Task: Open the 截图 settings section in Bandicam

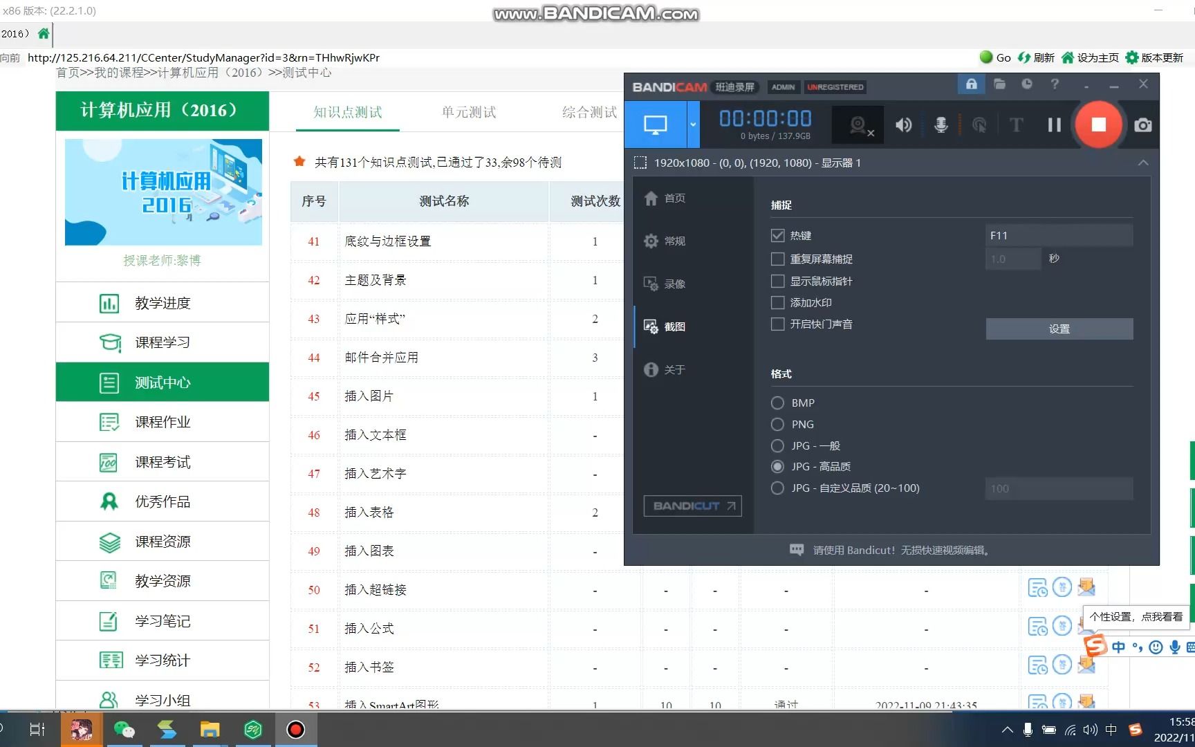Action: [x=665, y=326]
